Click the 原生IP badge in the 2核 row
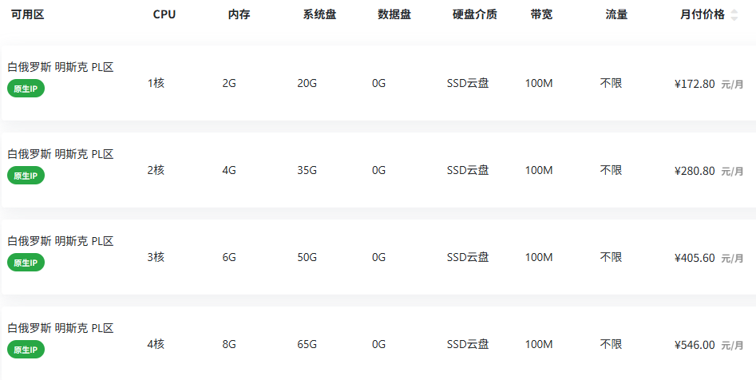 pos(26,176)
